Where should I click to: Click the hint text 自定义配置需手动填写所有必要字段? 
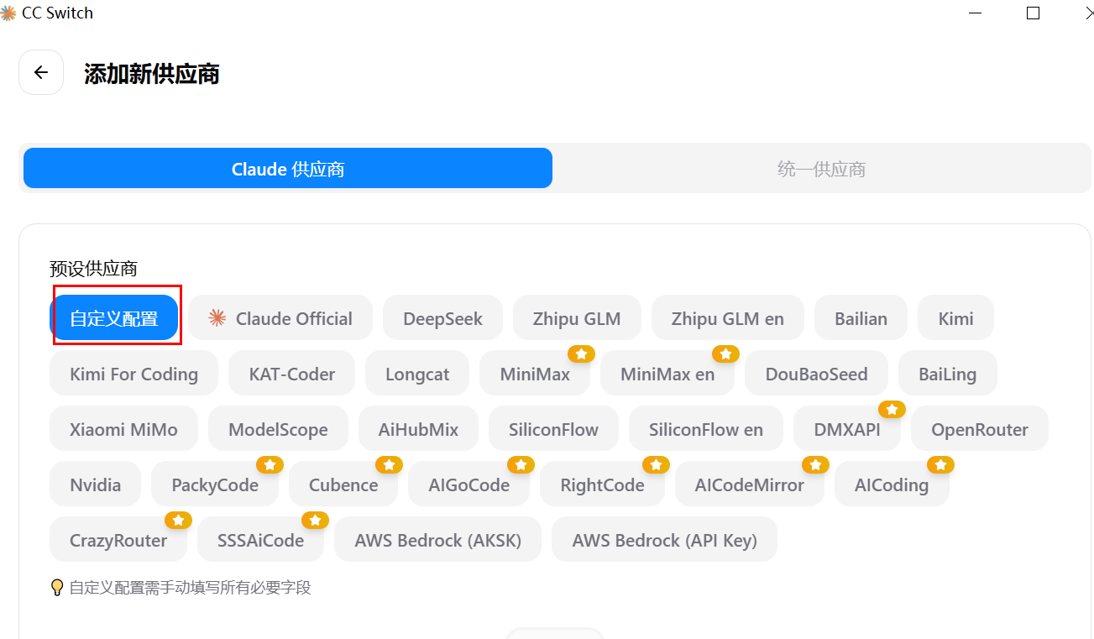pyautogui.click(x=190, y=588)
